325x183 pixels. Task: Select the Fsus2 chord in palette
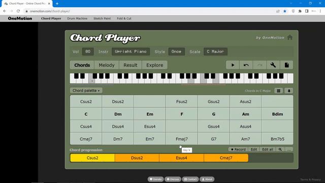coord(182,102)
